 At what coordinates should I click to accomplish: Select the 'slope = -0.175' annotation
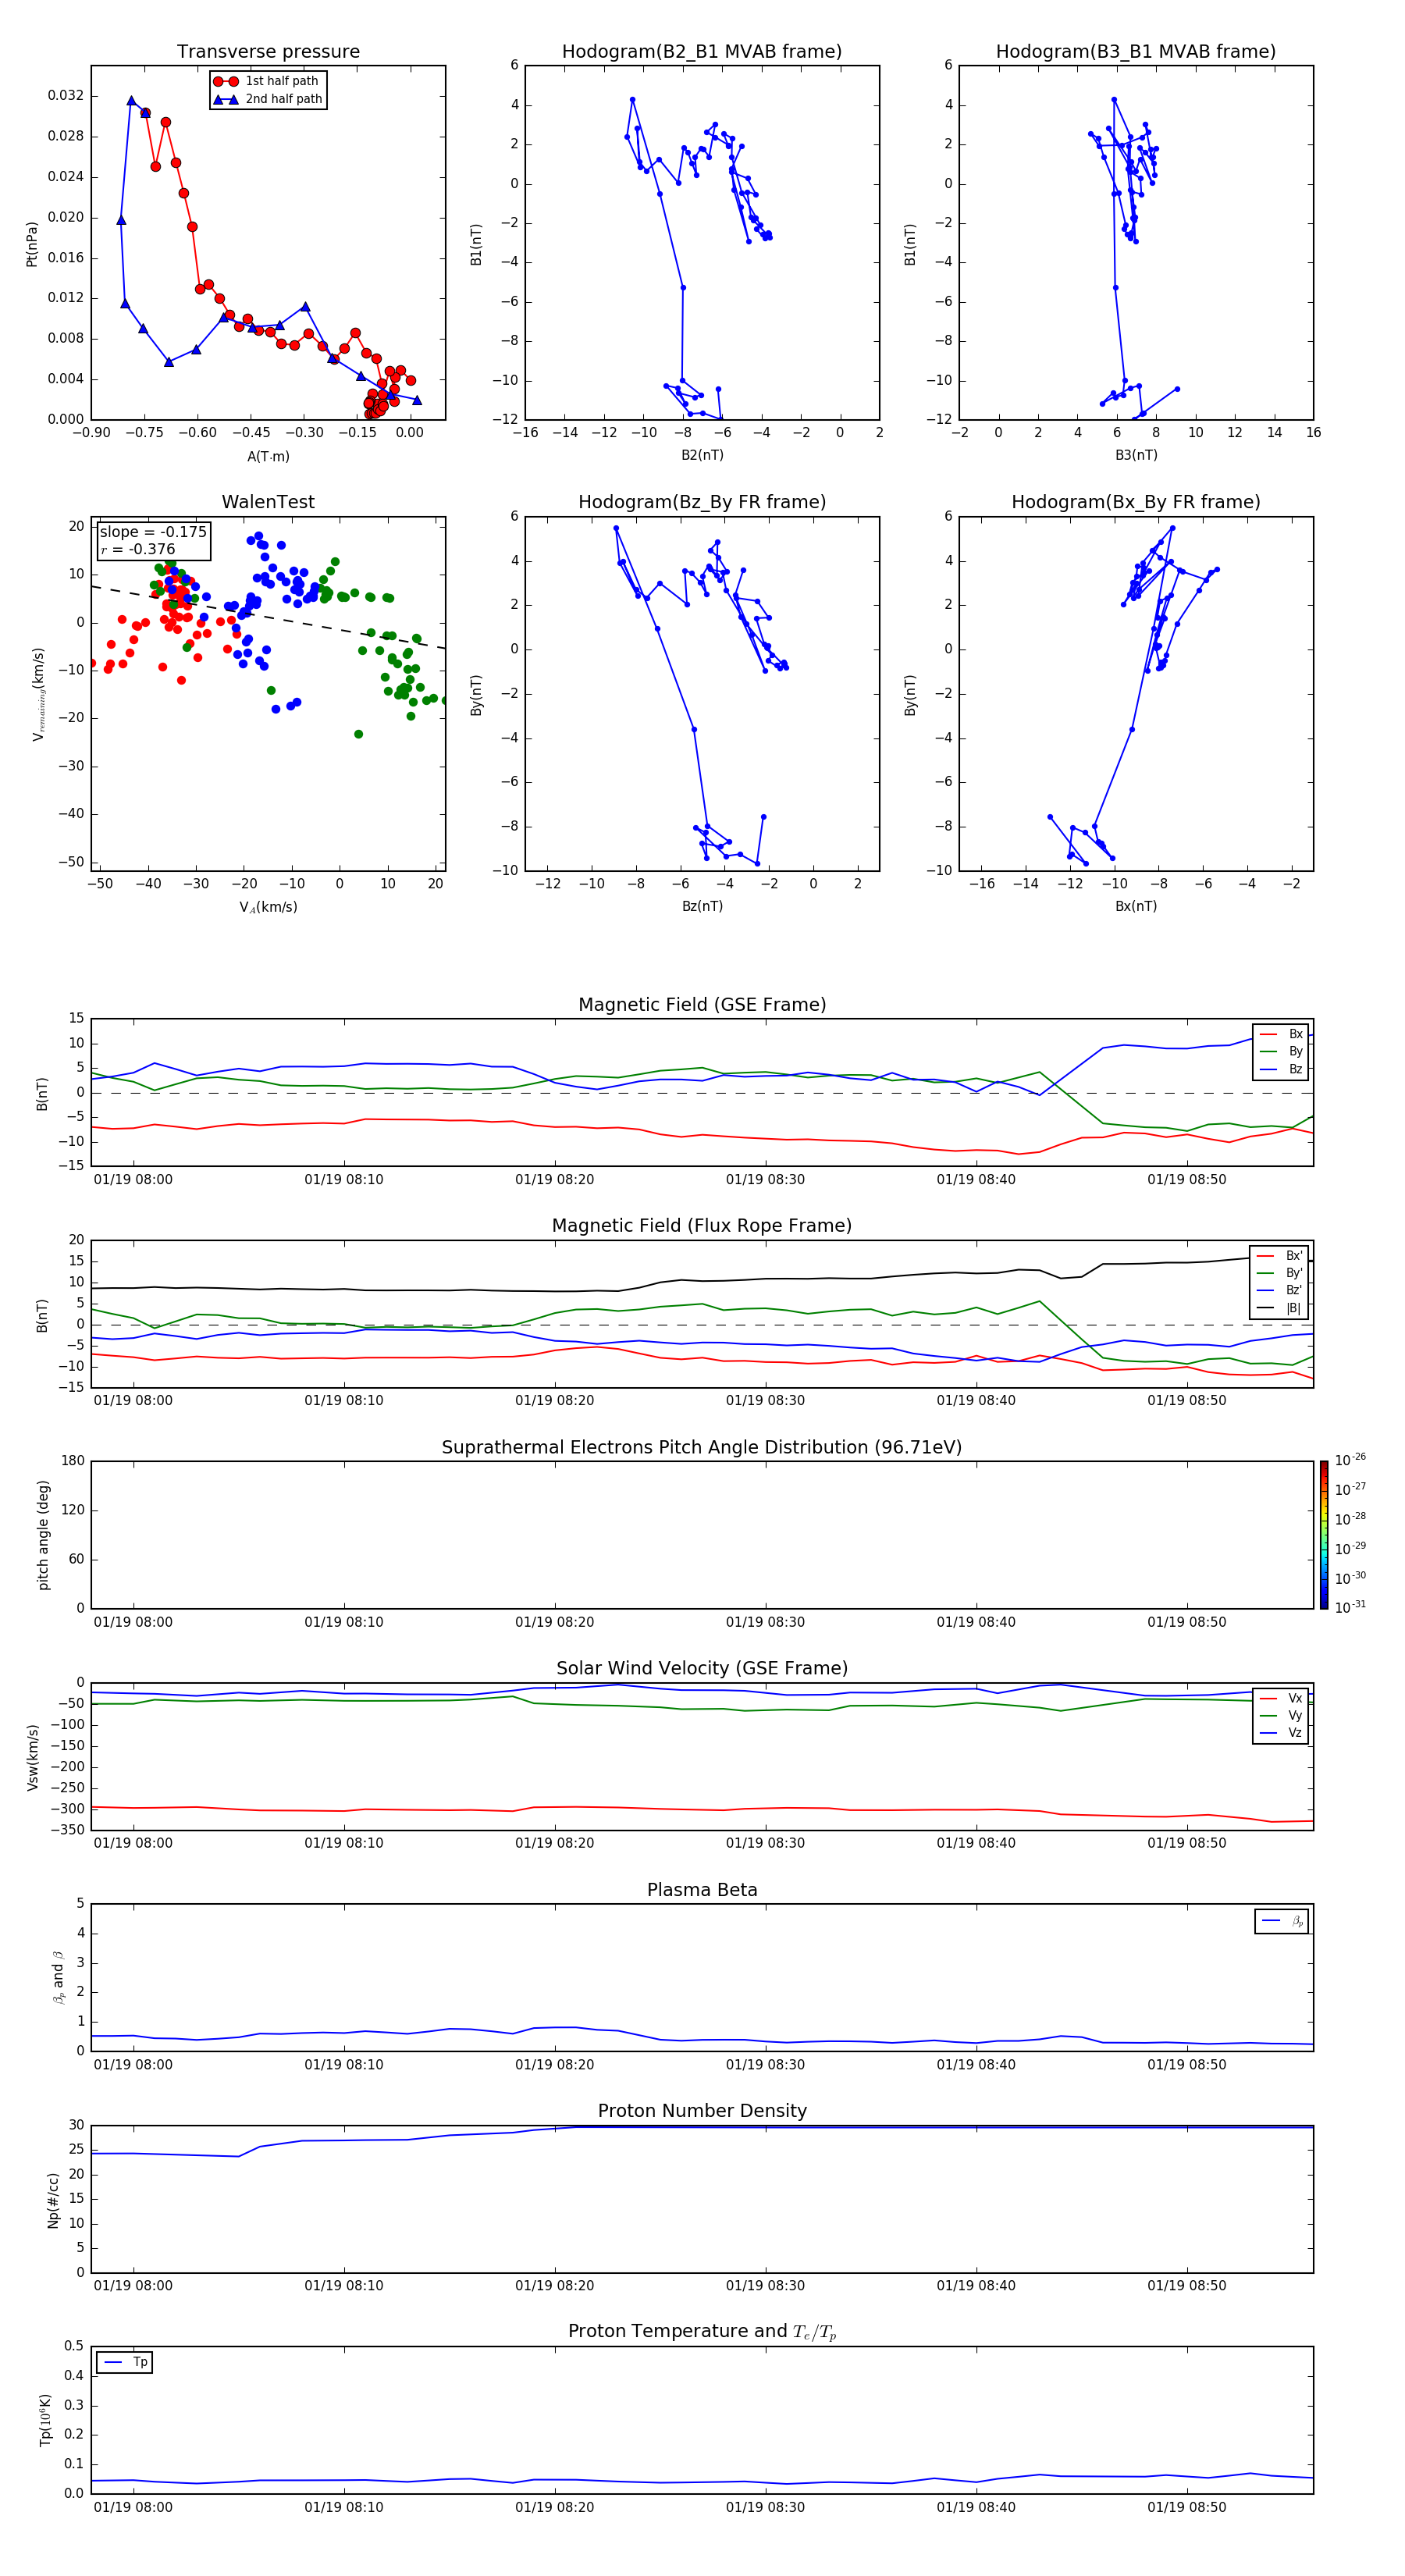tap(153, 532)
